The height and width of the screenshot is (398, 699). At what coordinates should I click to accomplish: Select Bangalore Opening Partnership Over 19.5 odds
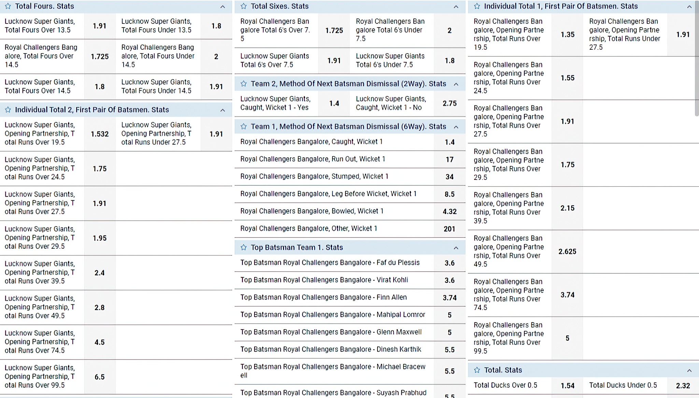tap(567, 35)
